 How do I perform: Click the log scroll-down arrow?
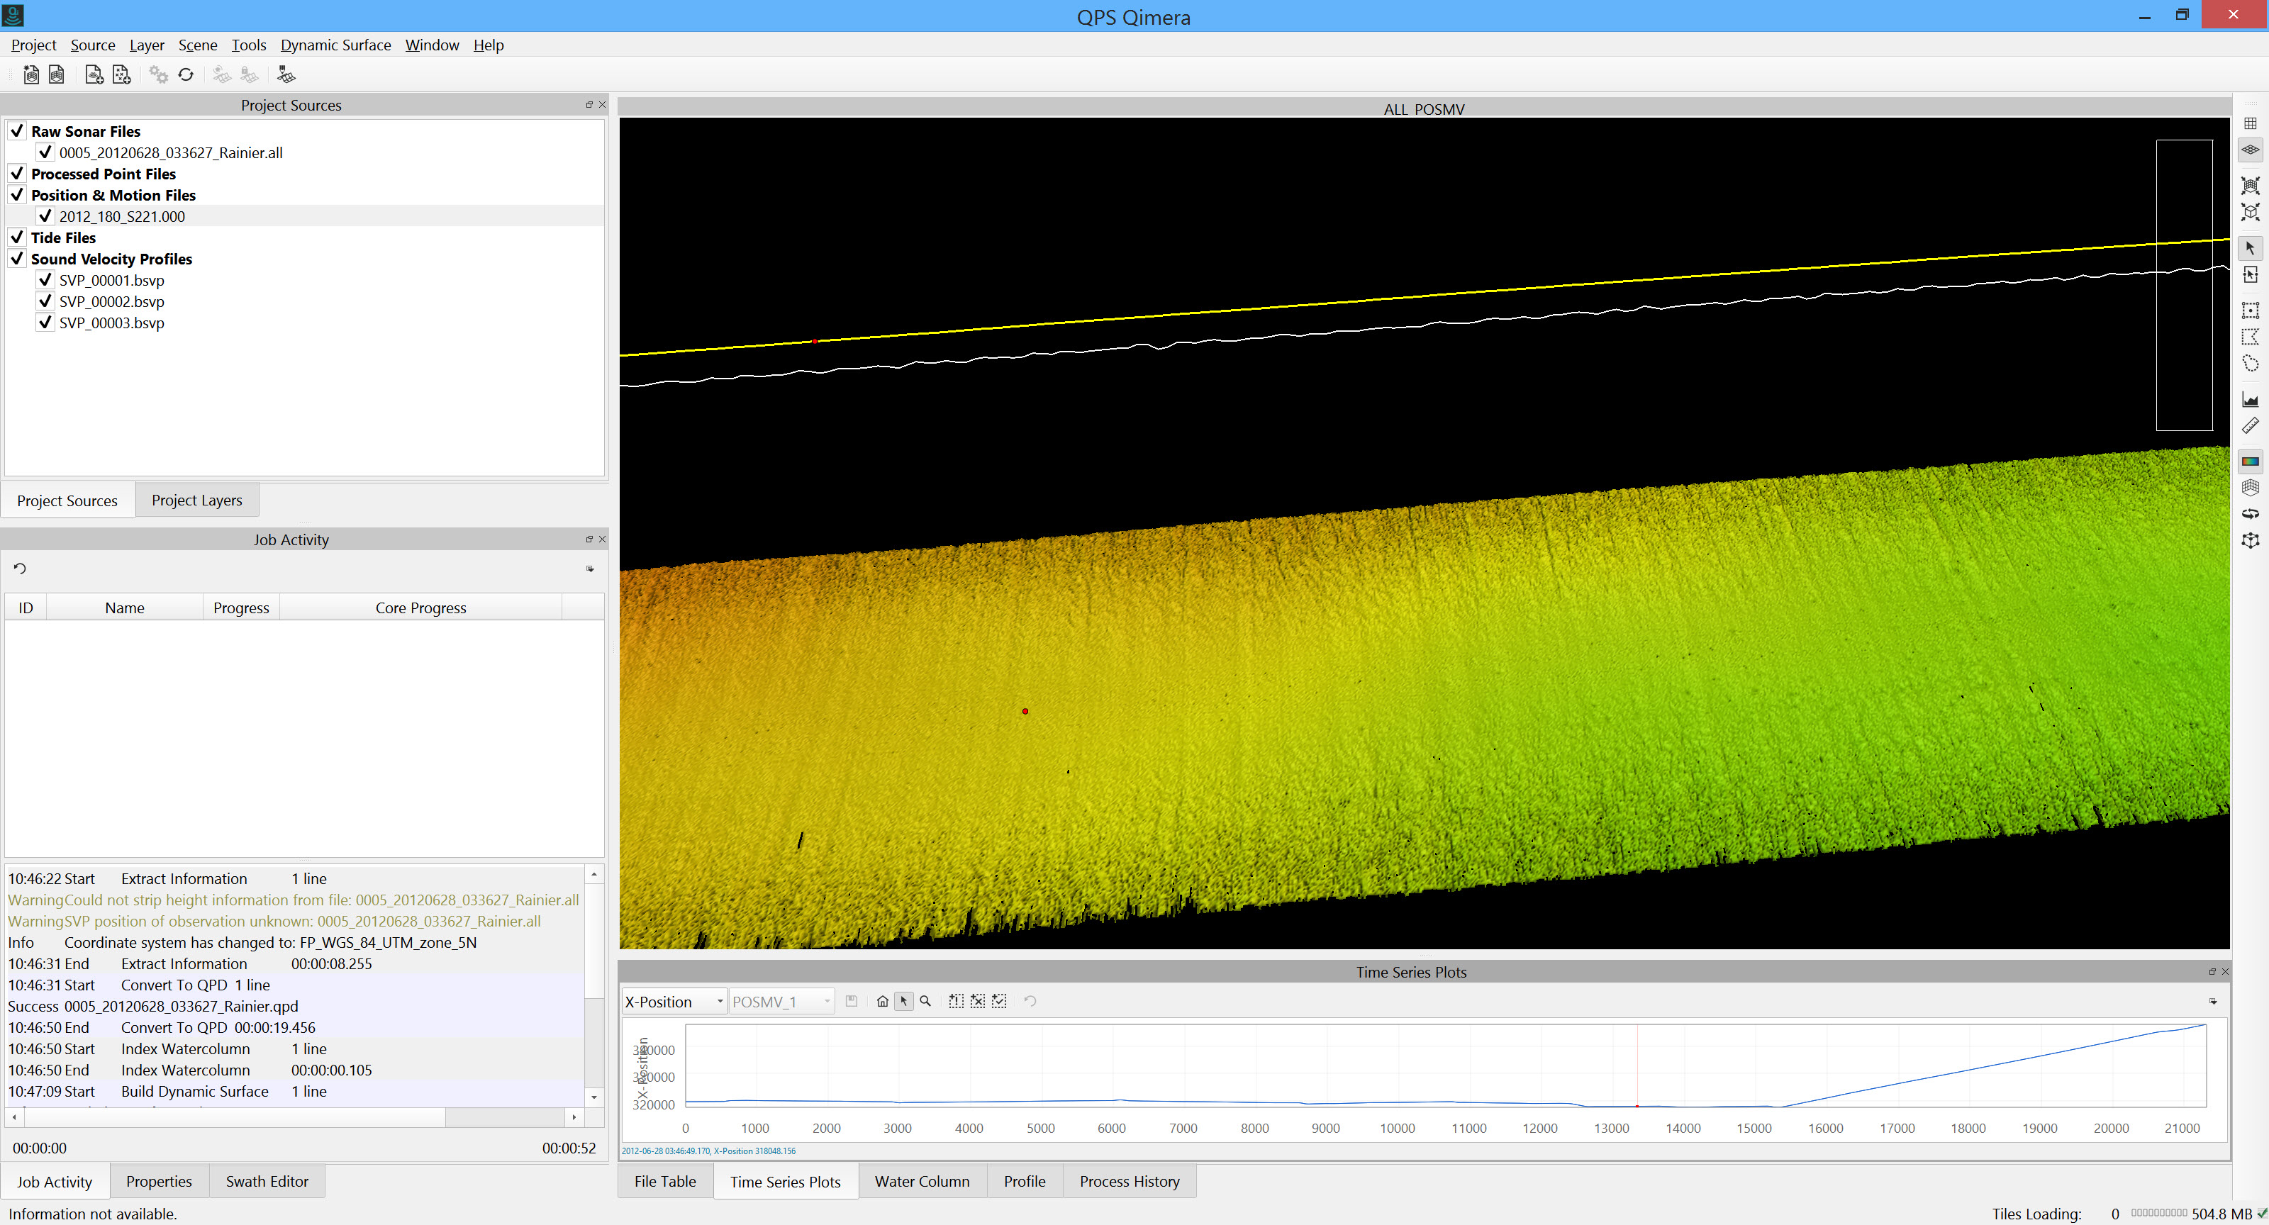[x=595, y=1097]
